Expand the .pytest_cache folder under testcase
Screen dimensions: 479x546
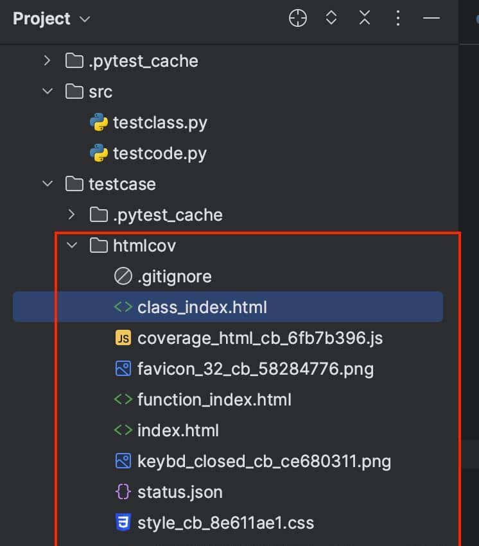pyautogui.click(x=71, y=214)
